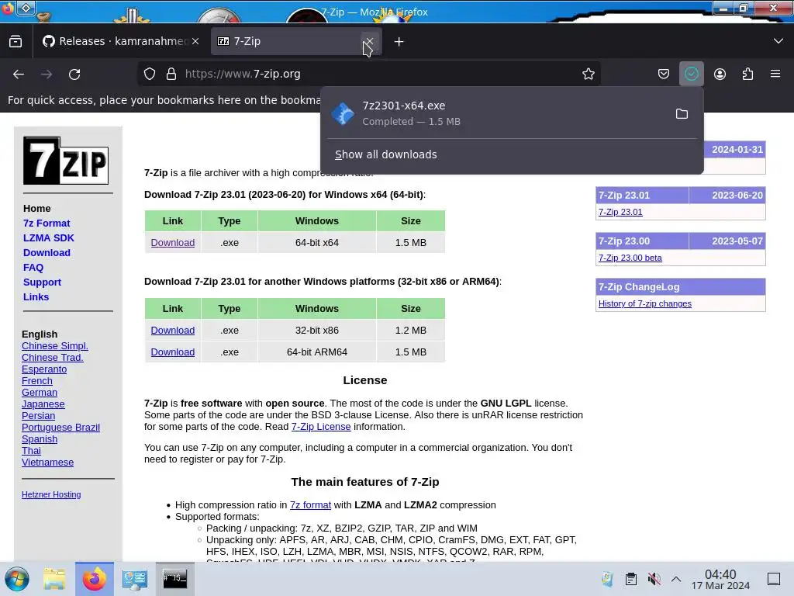This screenshot has width=794, height=596.
Task: Switch to the Releases kamranahmed tab
Action: point(121,42)
